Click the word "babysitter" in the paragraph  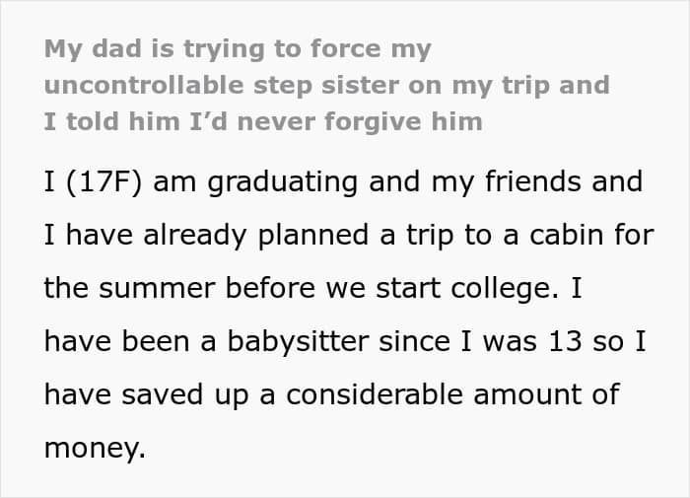pyautogui.click(x=298, y=342)
